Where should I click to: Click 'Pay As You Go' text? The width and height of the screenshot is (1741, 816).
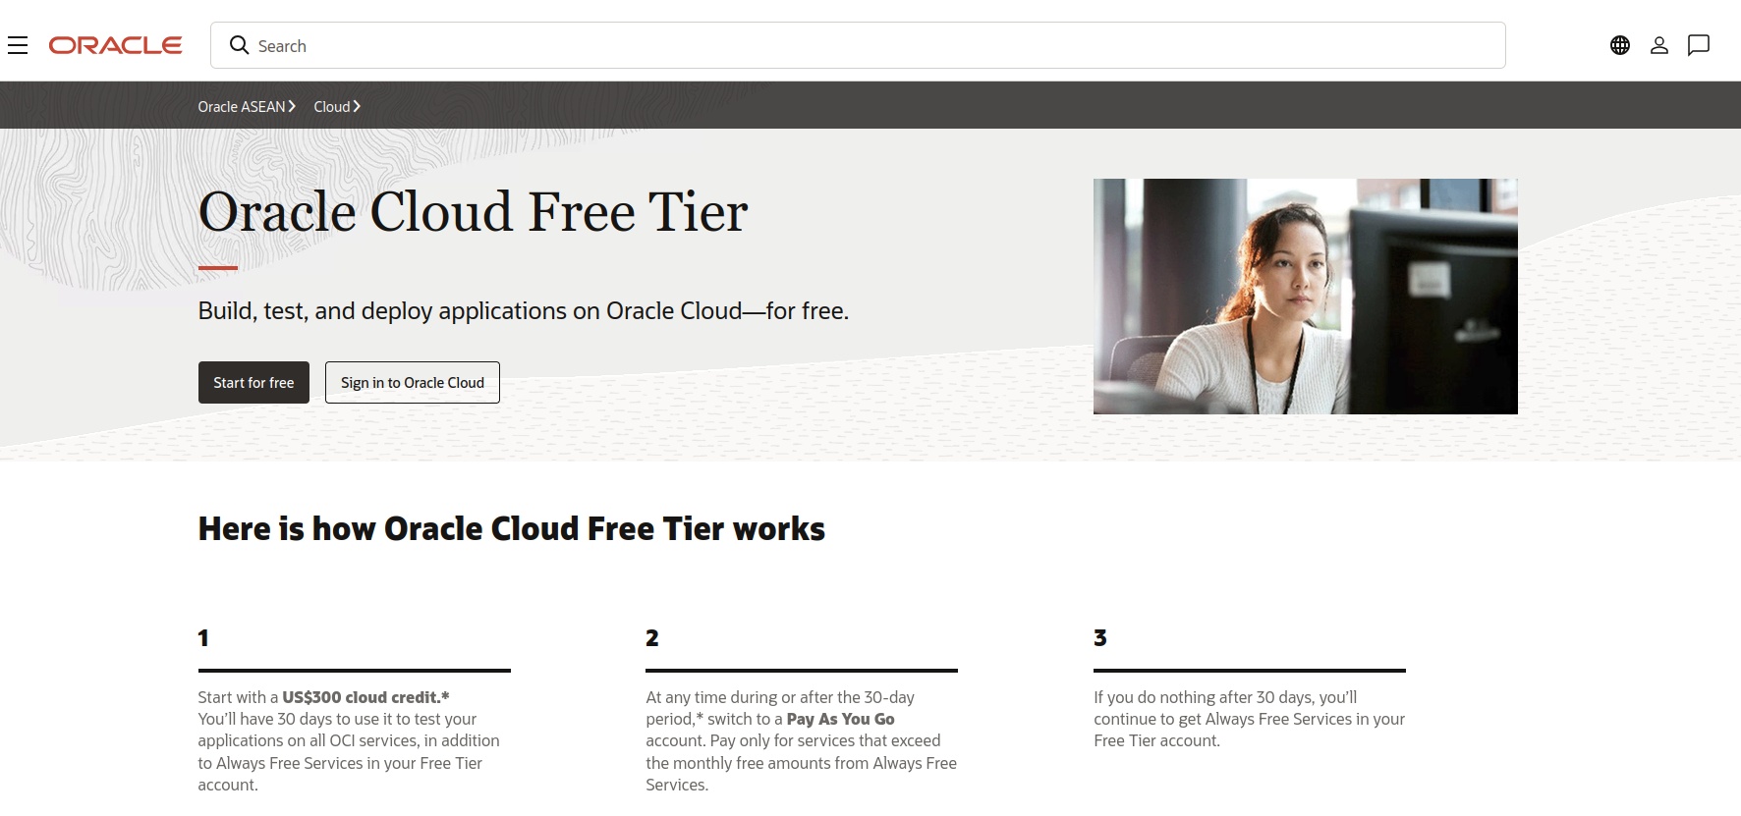(x=840, y=719)
